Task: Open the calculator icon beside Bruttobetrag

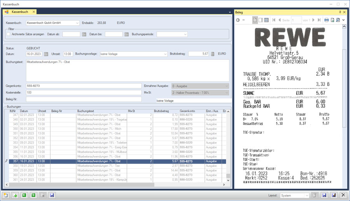Action: (x=213, y=54)
